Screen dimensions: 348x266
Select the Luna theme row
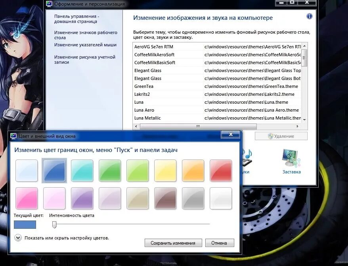point(217,102)
